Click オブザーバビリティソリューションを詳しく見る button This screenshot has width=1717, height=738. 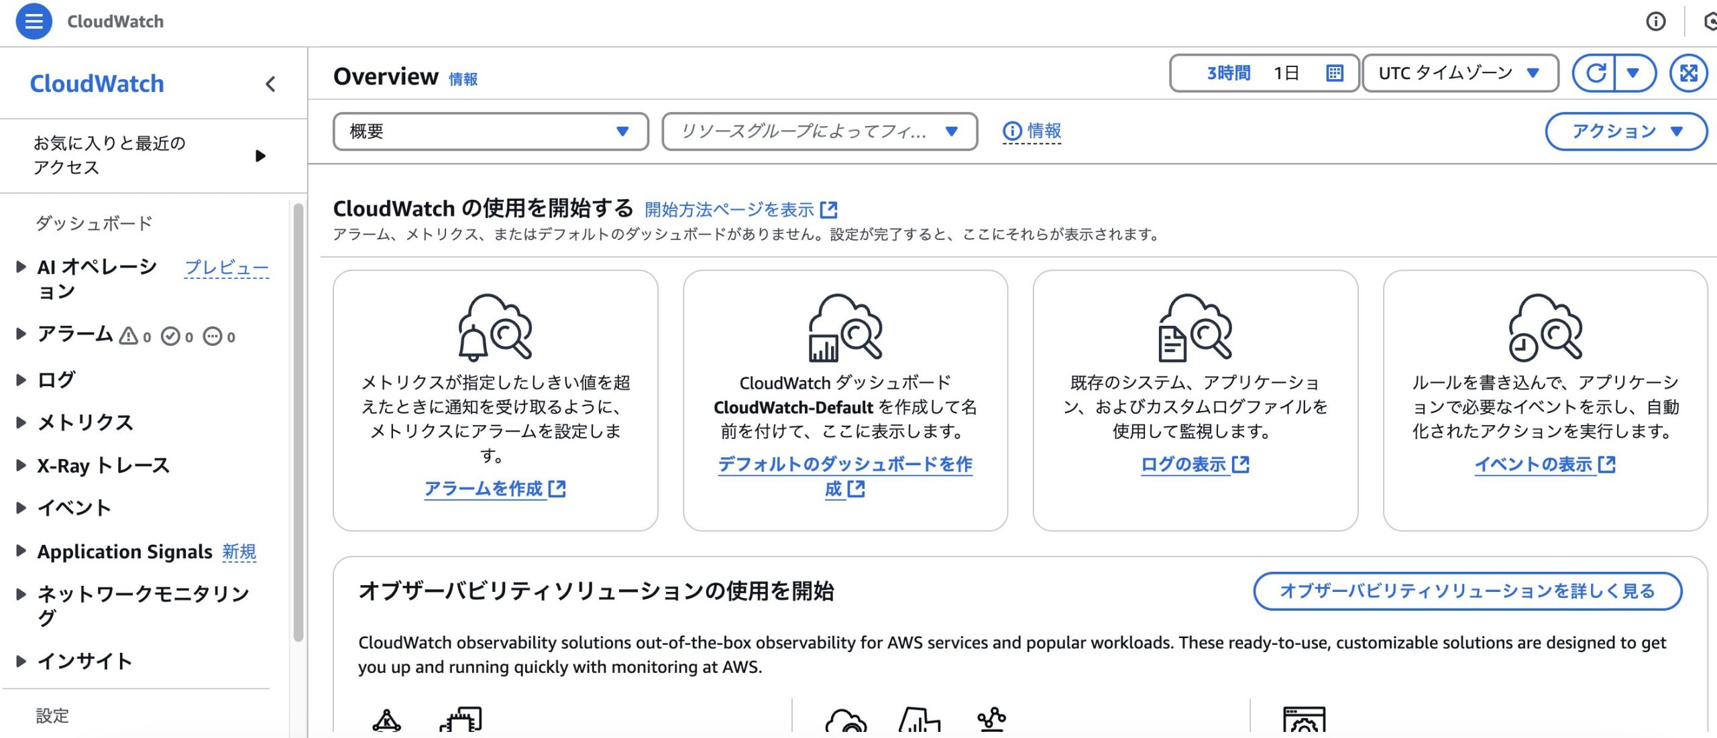1467,591
